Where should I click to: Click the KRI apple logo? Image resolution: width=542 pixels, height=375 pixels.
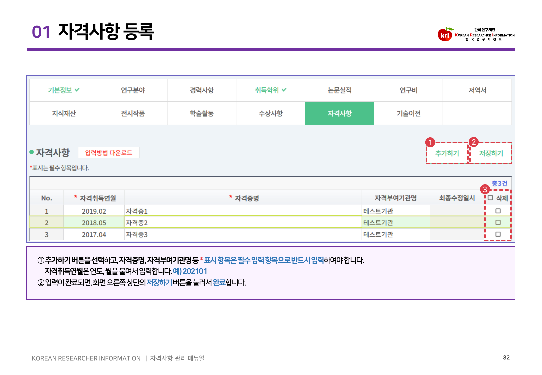(x=445, y=35)
